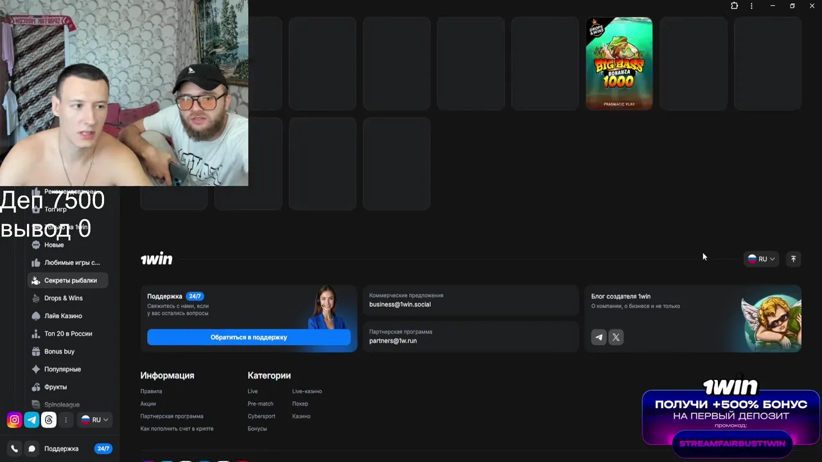This screenshot has height=462, width=822.
Task: Click the thumbs-up icon beside Любимые игры
Action: pyautogui.click(x=36, y=262)
